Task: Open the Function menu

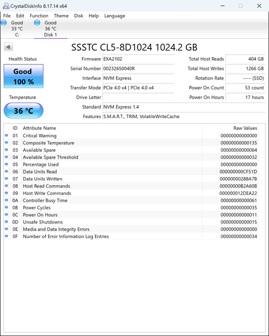Action: coord(39,16)
